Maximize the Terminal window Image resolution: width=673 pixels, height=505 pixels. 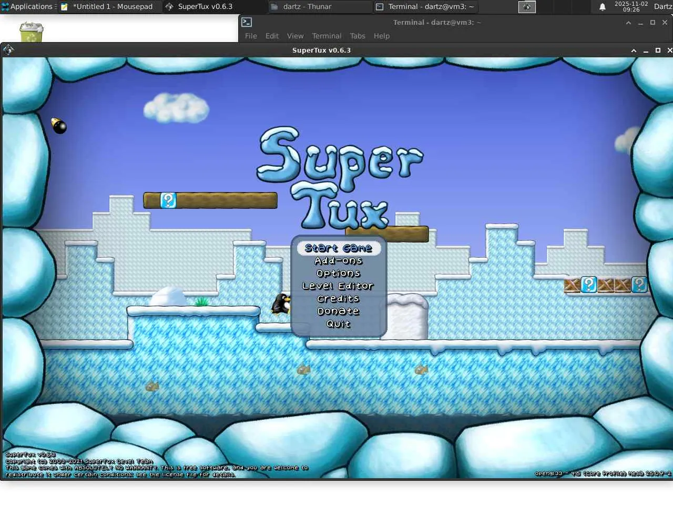[652, 23]
